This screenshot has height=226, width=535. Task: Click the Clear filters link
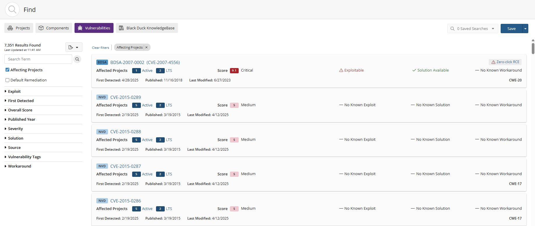100,48
